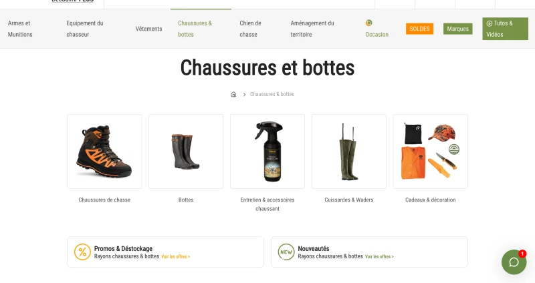The image size is (535, 283).
Task: Open the Chien de chasse menu
Action: tap(250, 29)
